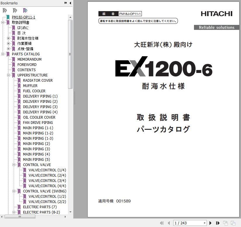
Task: Collapse the Bookmarks panel with left arrow
Action: tap(70, 3)
